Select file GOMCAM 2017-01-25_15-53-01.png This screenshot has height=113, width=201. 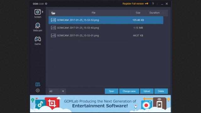coord(106,35)
